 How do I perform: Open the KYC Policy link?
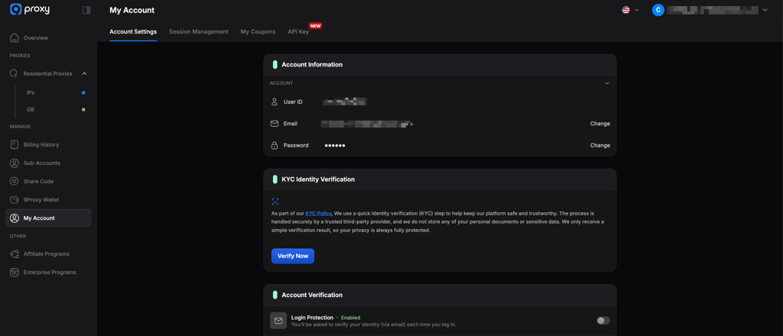point(319,213)
